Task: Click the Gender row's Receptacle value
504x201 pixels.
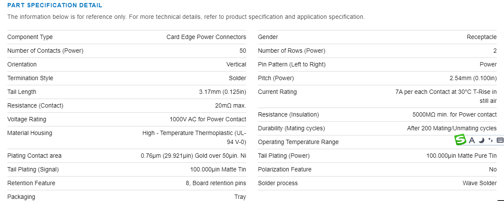Action: [x=481, y=37]
